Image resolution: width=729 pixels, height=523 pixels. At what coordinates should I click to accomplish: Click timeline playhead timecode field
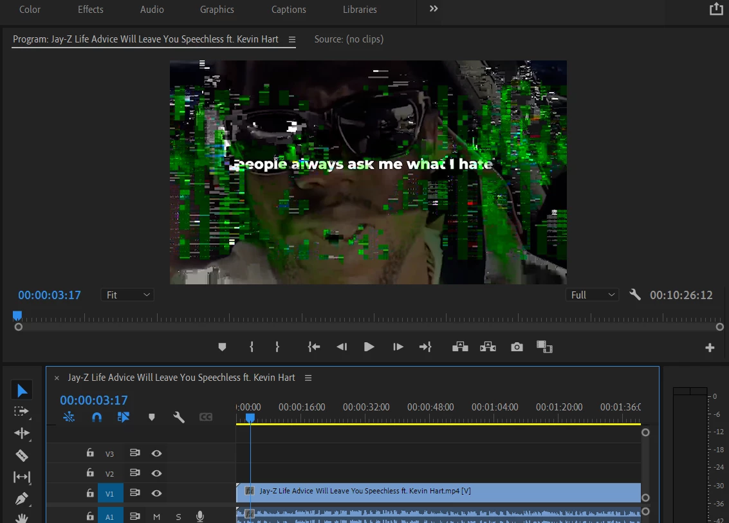(x=93, y=399)
